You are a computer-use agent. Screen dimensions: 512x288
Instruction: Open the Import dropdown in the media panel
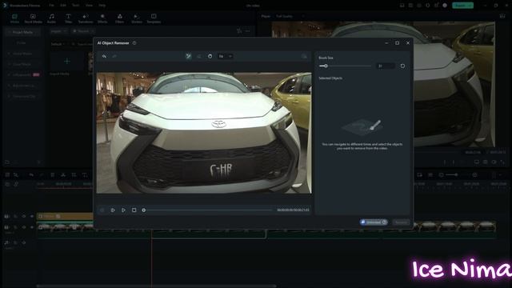click(x=58, y=31)
